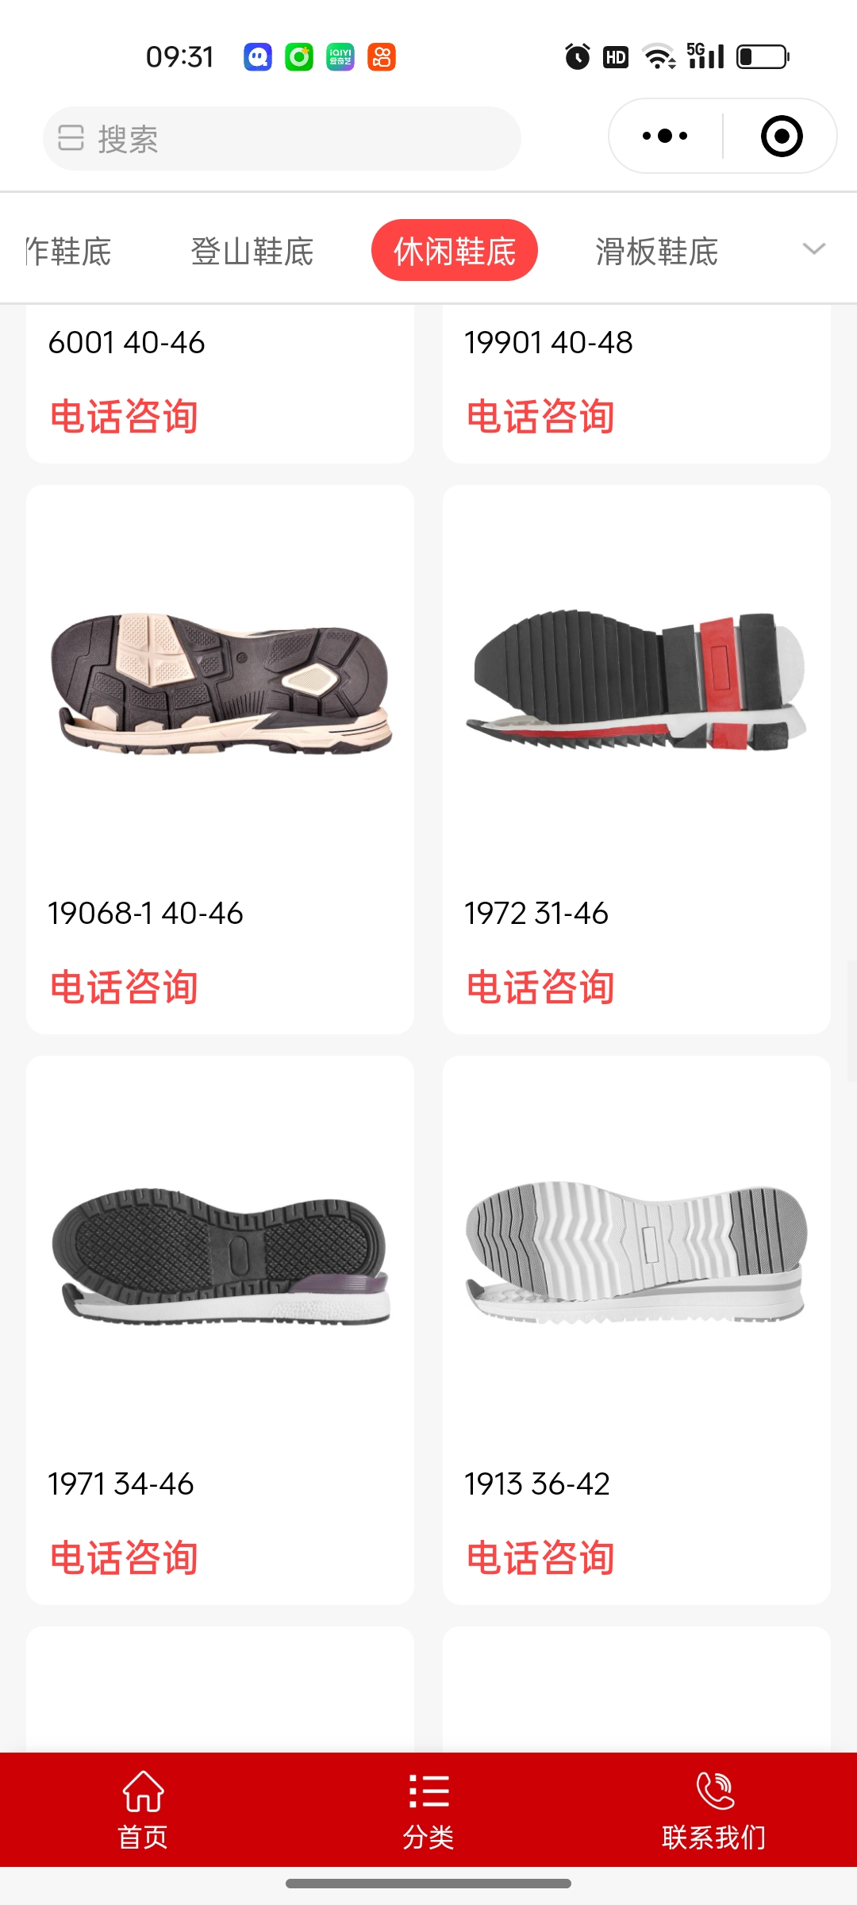Expand the category chevron dropdown
Image resolution: width=857 pixels, height=1905 pixels.
(814, 249)
